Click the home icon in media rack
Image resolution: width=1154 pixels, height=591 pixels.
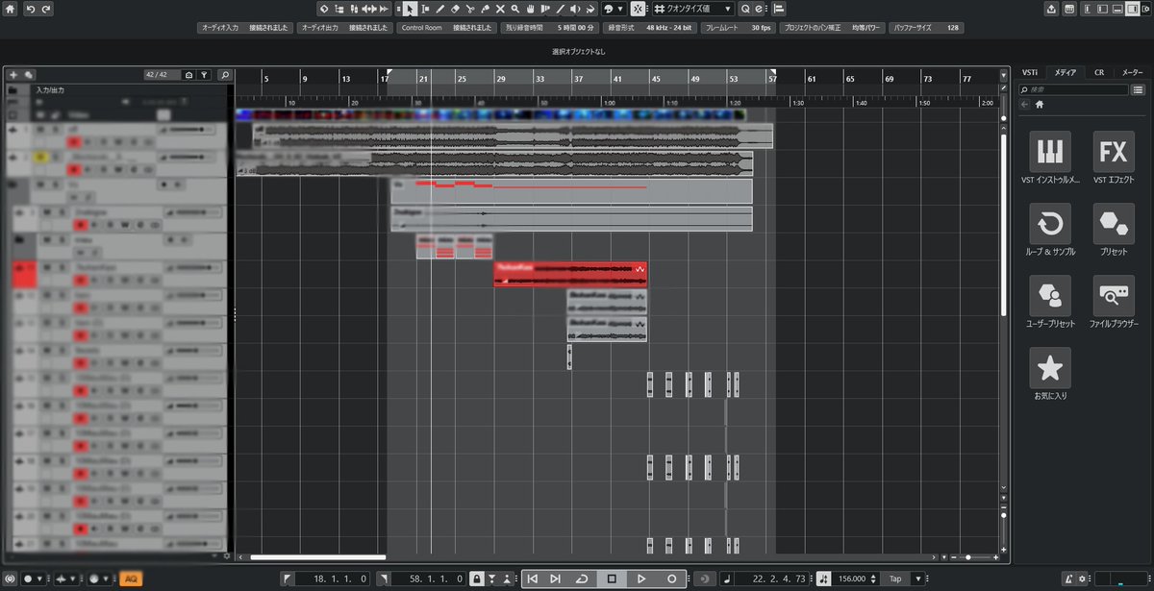click(x=1040, y=104)
